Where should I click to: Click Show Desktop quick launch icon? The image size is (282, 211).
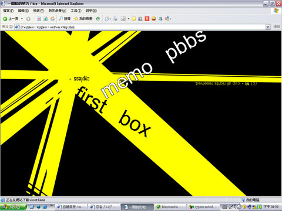(x=32, y=207)
